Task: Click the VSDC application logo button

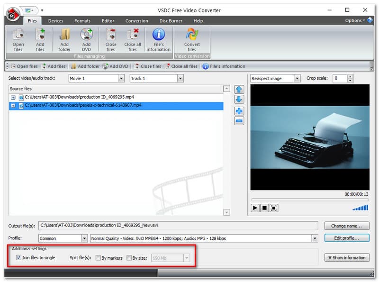Action: (x=13, y=14)
